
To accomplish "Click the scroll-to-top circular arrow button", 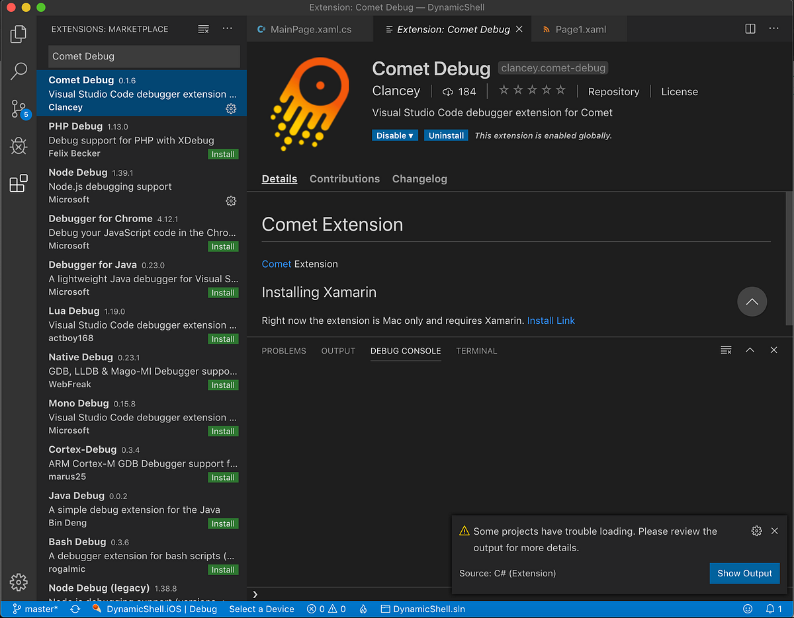I will point(752,301).
